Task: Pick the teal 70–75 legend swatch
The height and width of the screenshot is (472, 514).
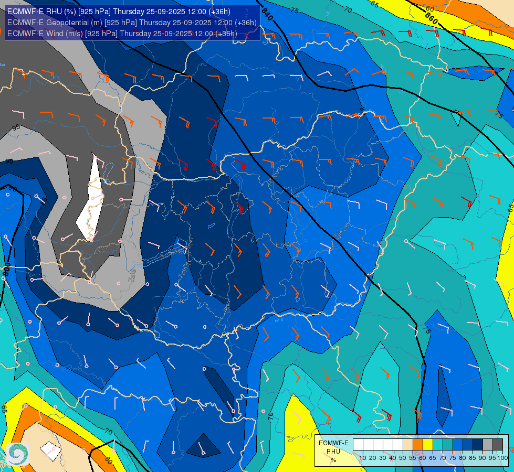Action: point(448,445)
